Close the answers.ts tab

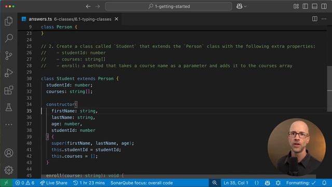[116, 19]
